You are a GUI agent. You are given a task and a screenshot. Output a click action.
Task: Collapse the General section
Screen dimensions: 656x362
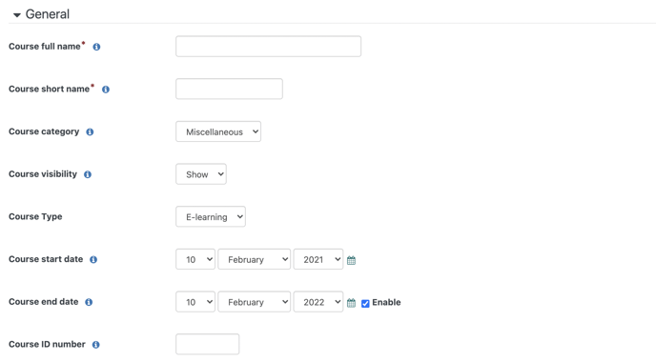point(17,15)
